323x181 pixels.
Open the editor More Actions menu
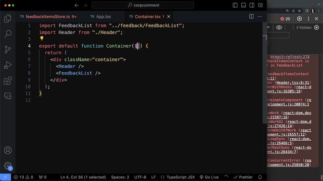[259, 17]
